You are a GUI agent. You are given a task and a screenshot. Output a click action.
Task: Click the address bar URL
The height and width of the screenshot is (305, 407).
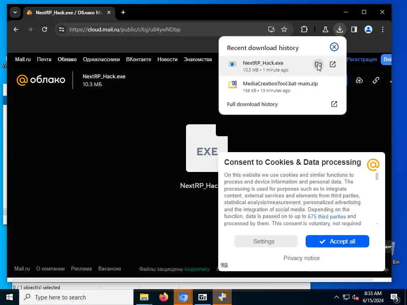(x=125, y=29)
